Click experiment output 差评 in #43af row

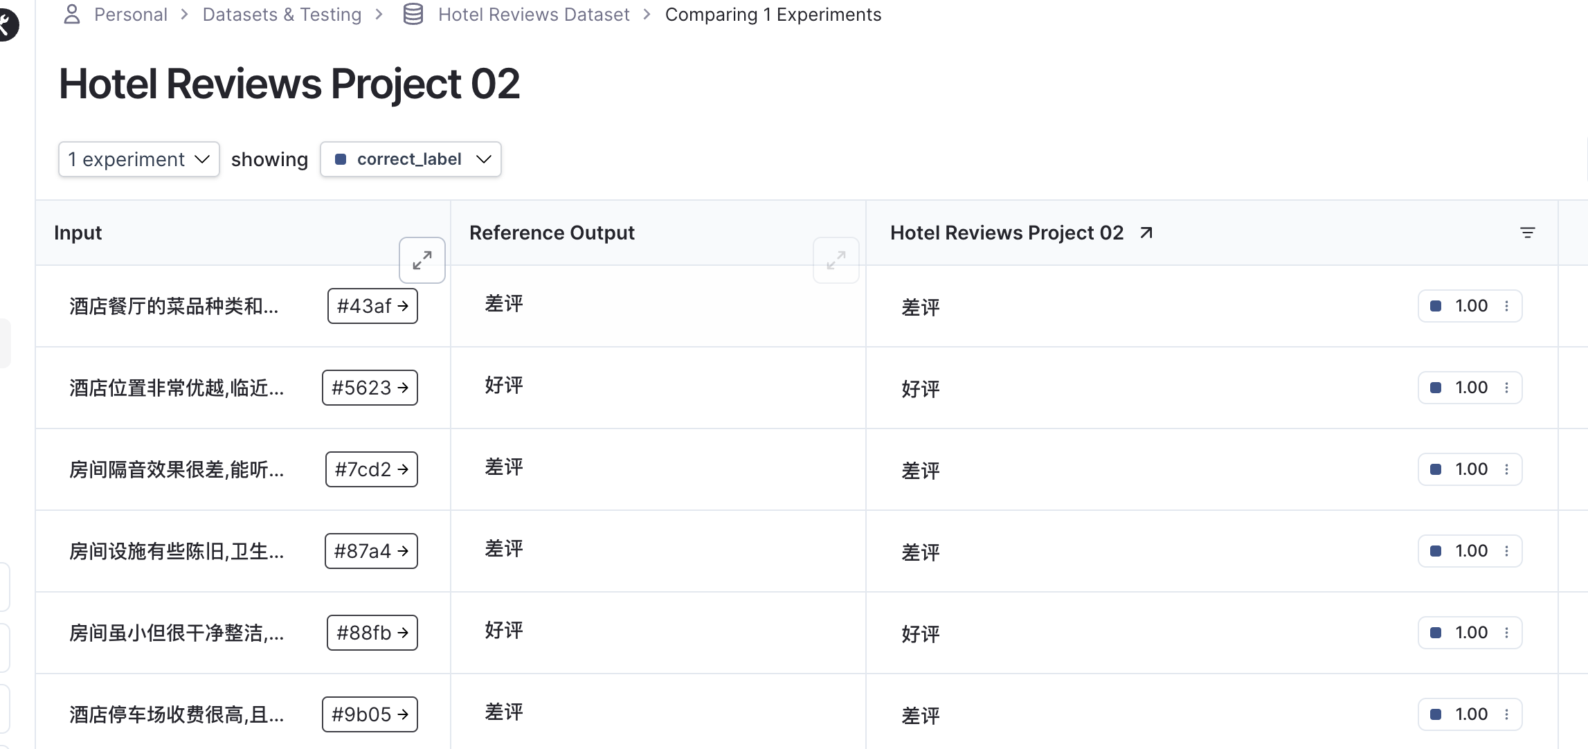[x=921, y=308]
